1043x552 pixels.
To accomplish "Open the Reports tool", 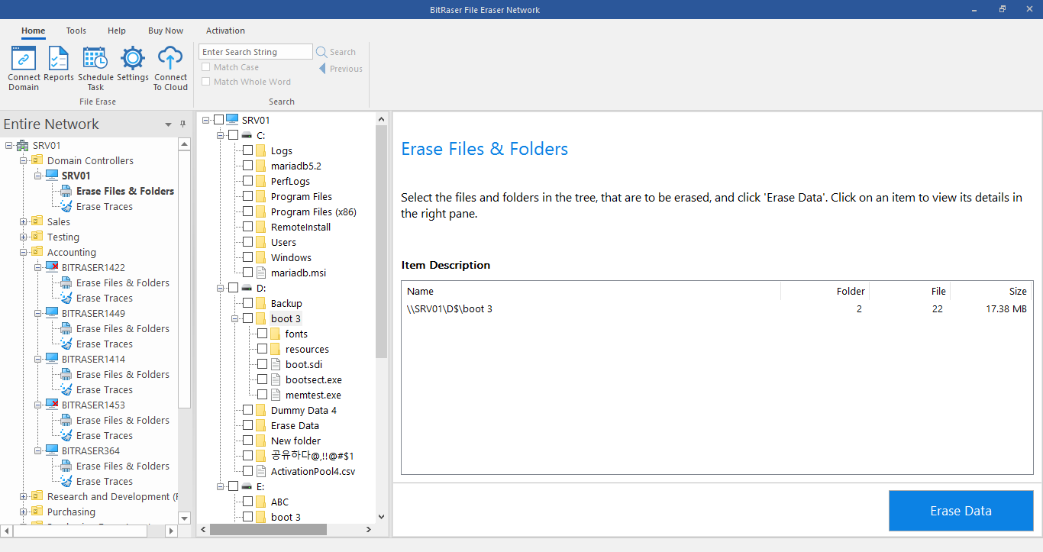I will click(59, 58).
